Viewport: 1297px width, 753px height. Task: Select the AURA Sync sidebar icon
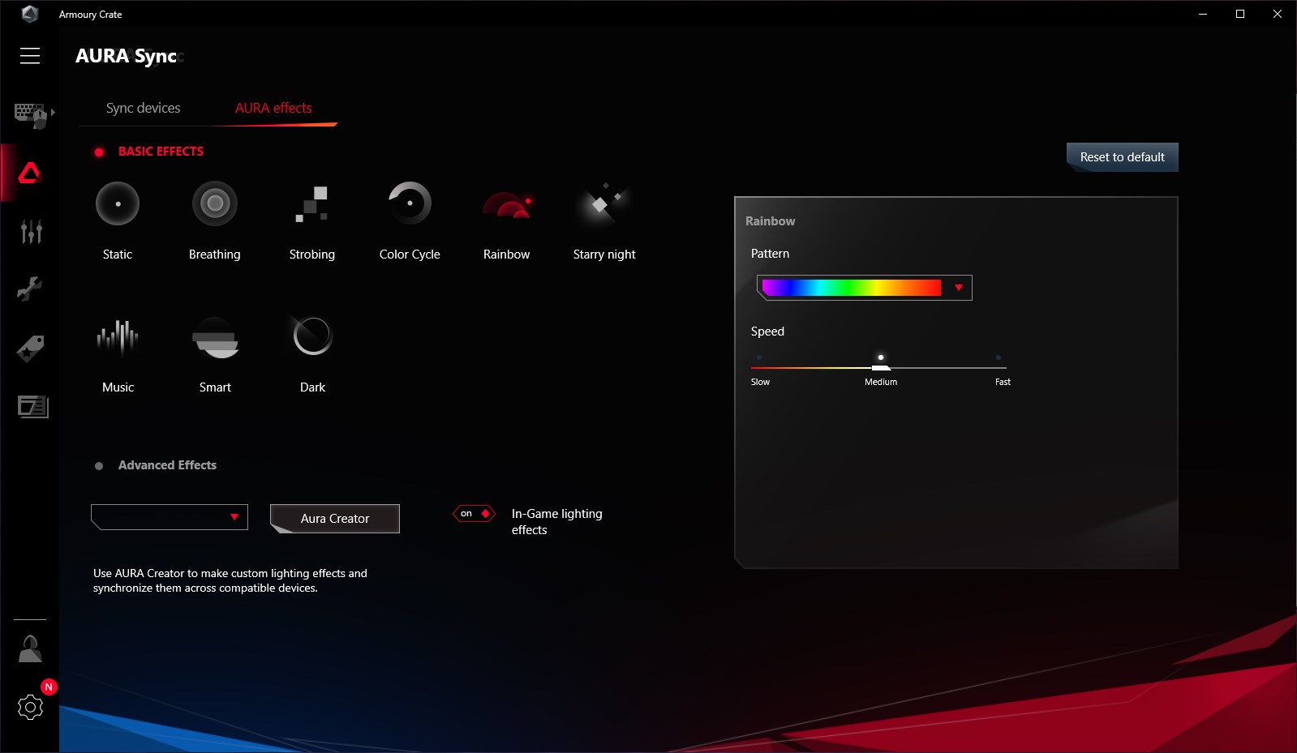pyautogui.click(x=30, y=173)
